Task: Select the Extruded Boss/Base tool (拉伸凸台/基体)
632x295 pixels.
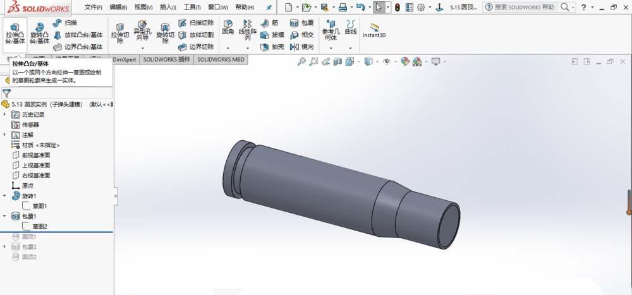Action: coord(15,34)
